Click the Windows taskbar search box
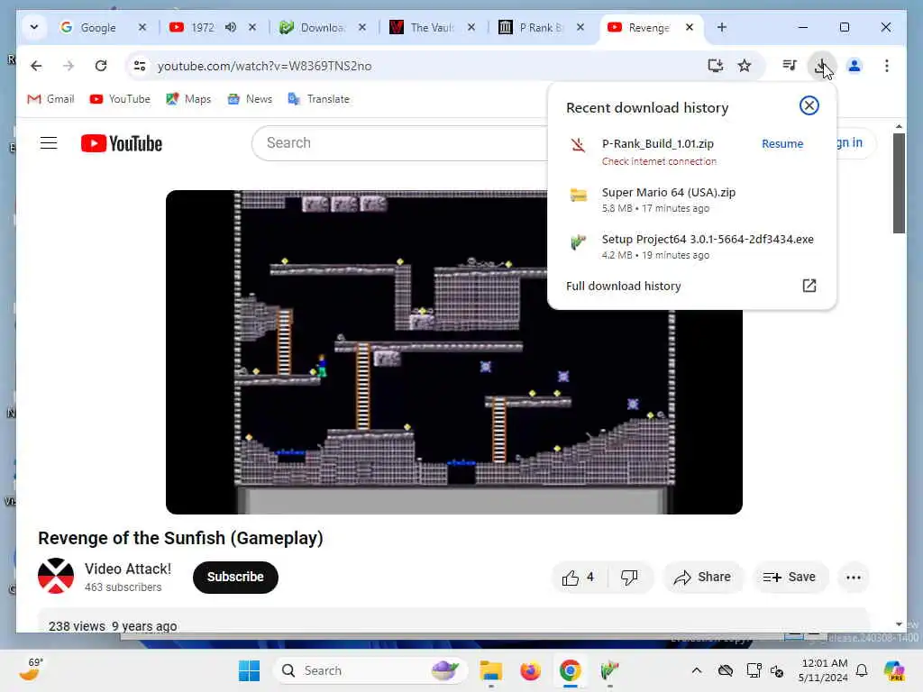 [x=370, y=670]
